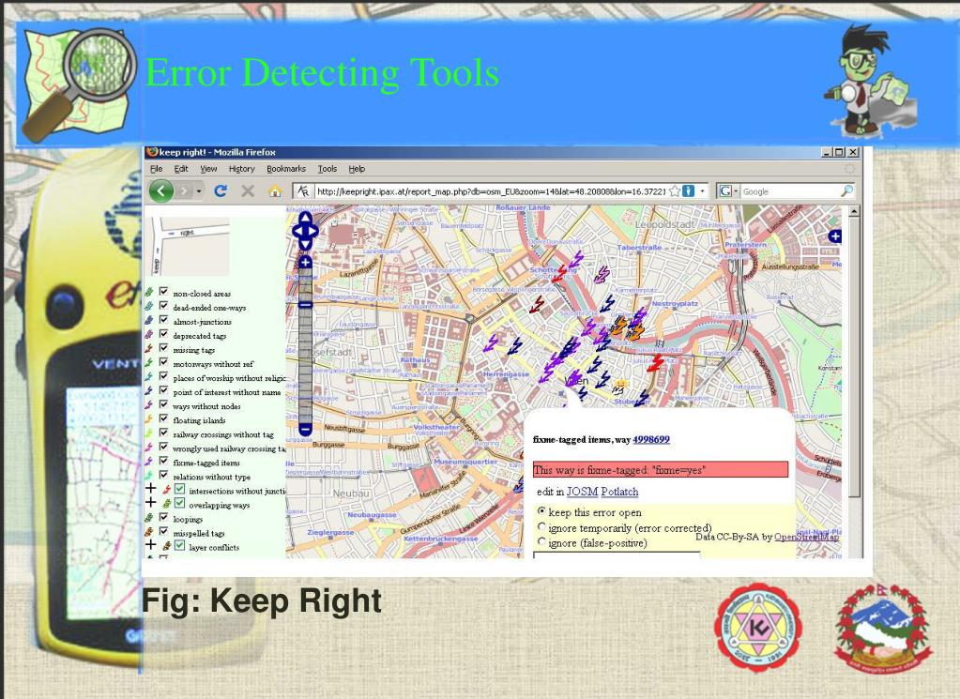
Task: Click the missing tags lightning icon
Action: pos(149,348)
